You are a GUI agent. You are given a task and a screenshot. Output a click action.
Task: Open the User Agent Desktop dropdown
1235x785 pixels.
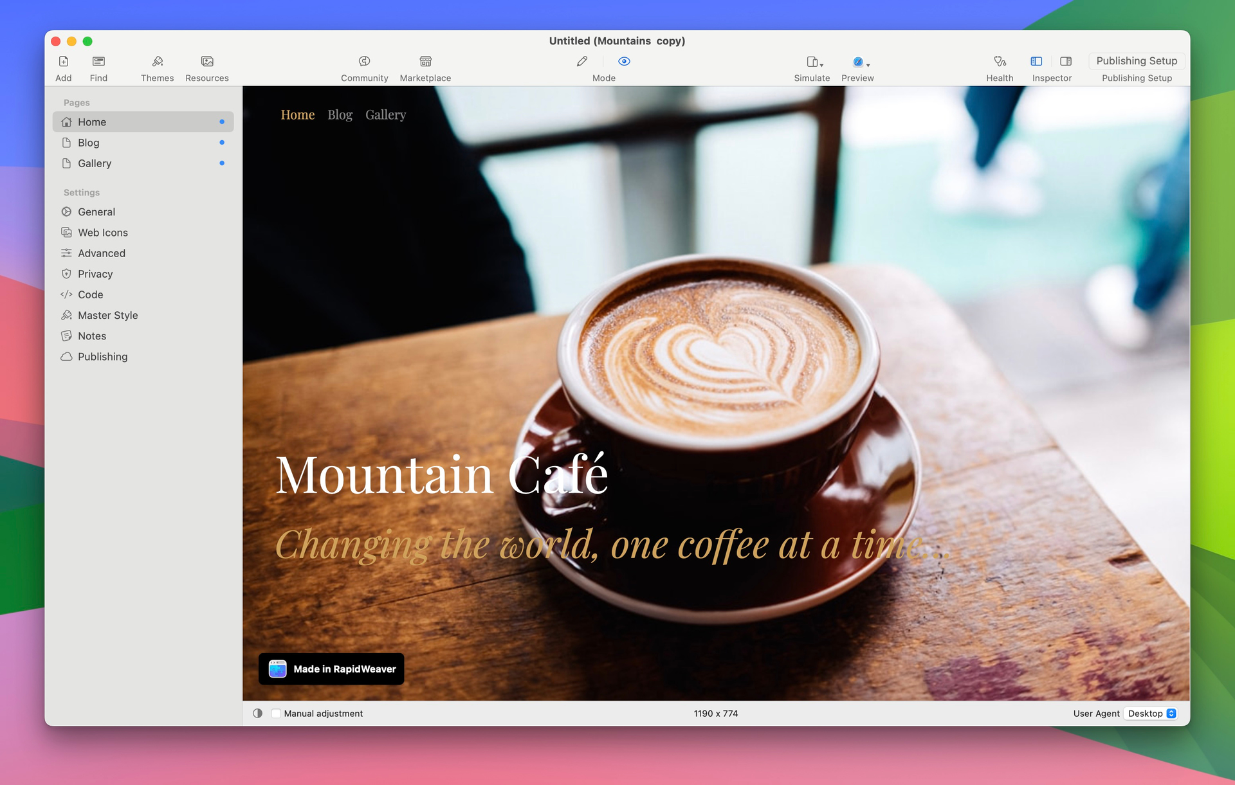(x=1151, y=714)
